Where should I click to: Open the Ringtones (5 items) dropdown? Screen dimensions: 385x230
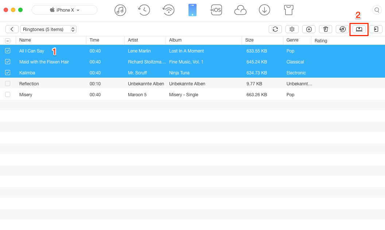[48, 29]
